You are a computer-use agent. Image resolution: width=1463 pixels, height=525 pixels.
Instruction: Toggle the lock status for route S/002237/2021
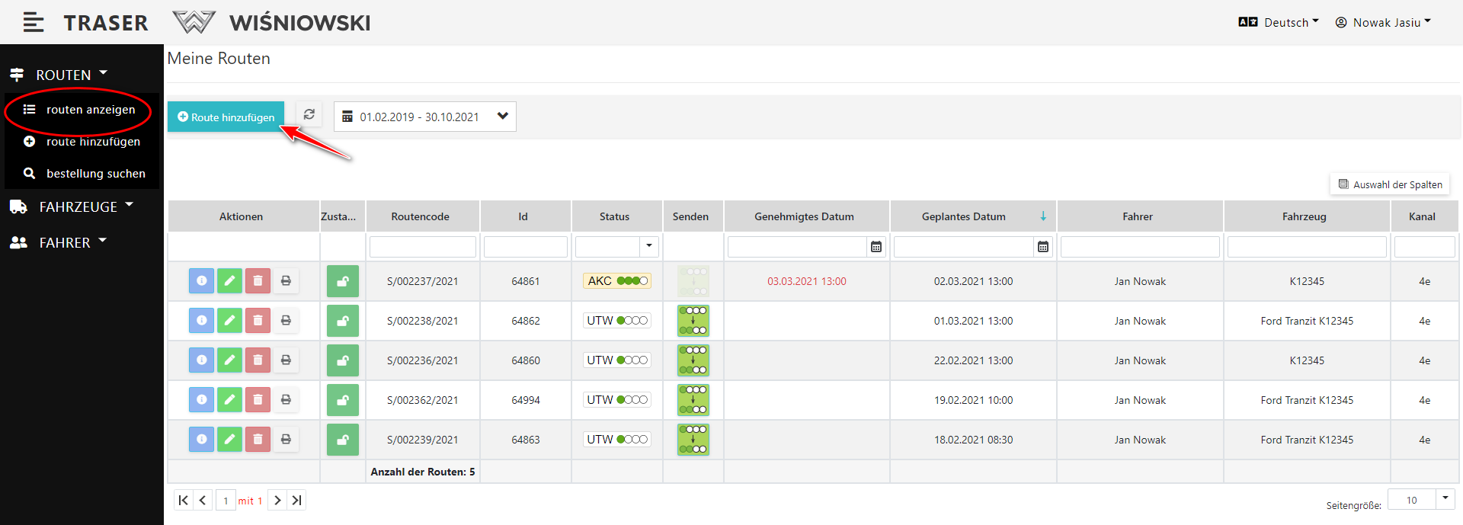(x=343, y=281)
